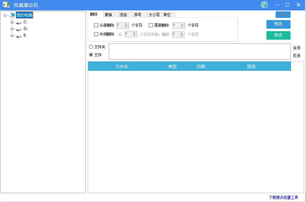Screen dimensions: 306x202
Task: Click the E: drive icon
Action: pyautogui.click(x=19, y=36)
